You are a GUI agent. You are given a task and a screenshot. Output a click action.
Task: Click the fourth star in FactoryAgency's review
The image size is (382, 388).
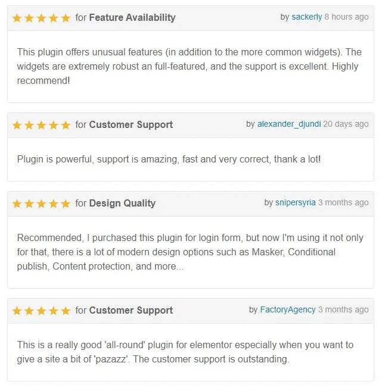pyautogui.click(x=54, y=311)
